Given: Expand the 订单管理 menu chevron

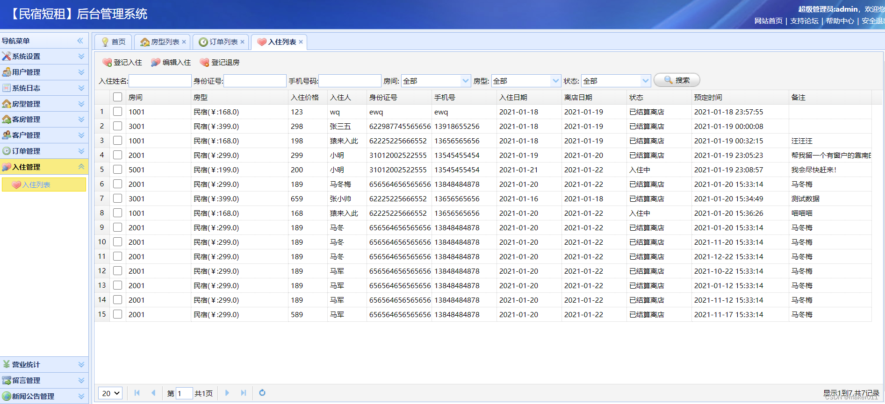Looking at the screenshot, I should [x=81, y=151].
